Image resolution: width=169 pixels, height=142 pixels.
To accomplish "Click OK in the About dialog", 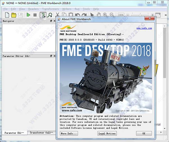I will pos(144,133).
